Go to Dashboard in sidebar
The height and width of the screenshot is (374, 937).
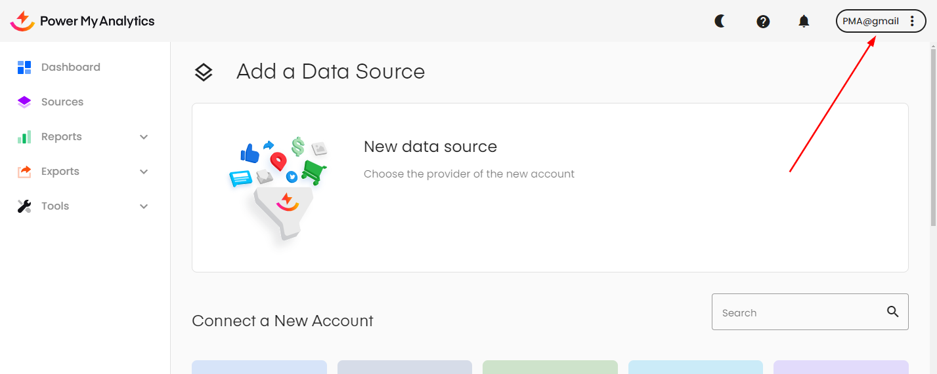pyautogui.click(x=71, y=67)
